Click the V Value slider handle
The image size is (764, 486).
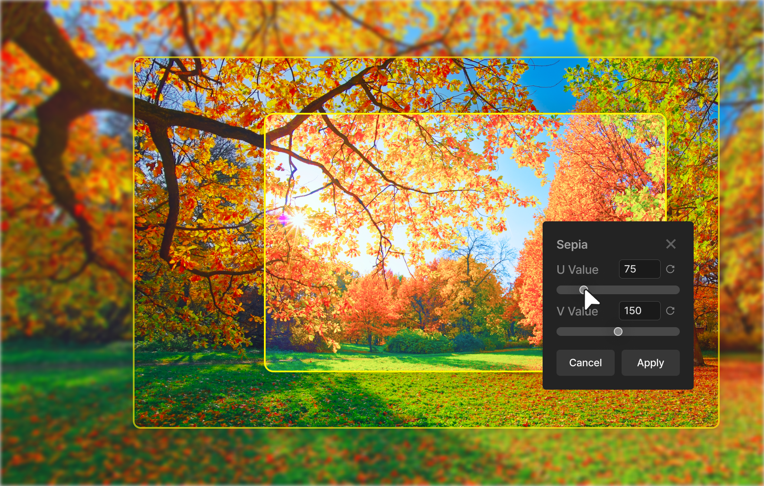(x=618, y=332)
